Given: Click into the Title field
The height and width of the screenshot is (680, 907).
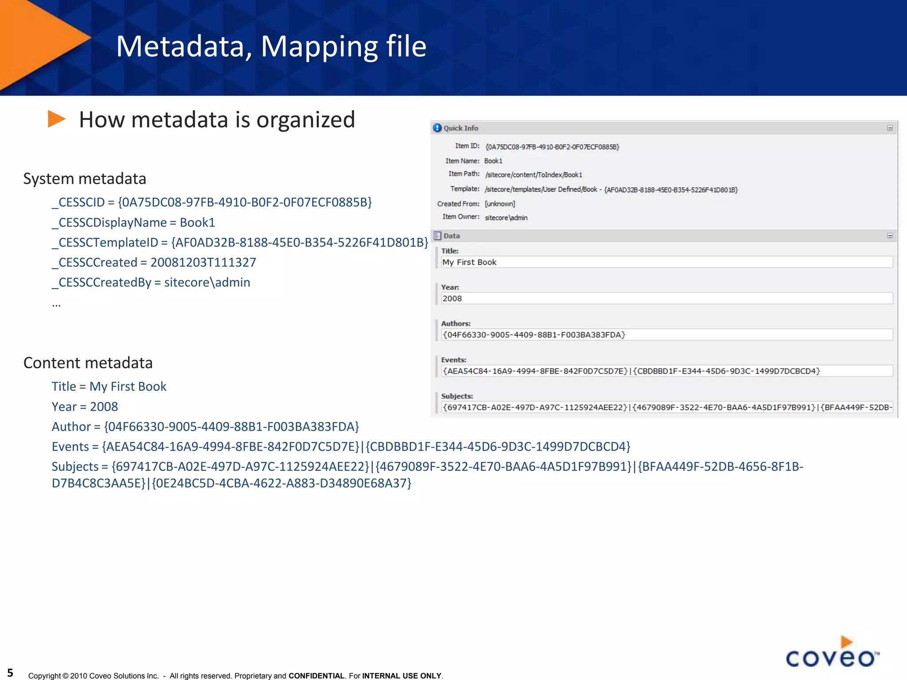Looking at the screenshot, I should (667, 262).
